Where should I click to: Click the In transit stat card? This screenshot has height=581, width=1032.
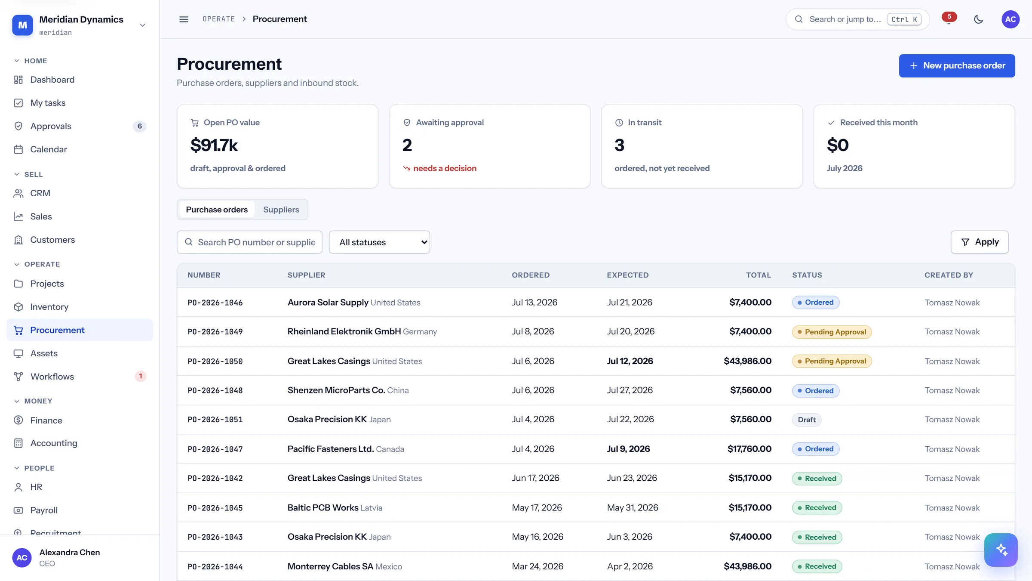pos(702,146)
